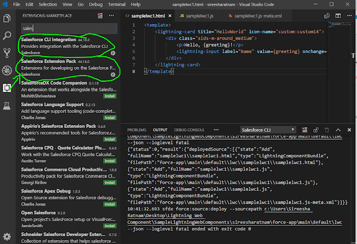Show more panel tabs ellipsis
Viewport: 357px width, 244px height.
216,130
